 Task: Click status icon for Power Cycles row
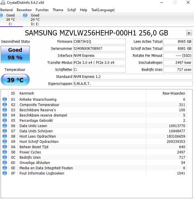click(5, 152)
